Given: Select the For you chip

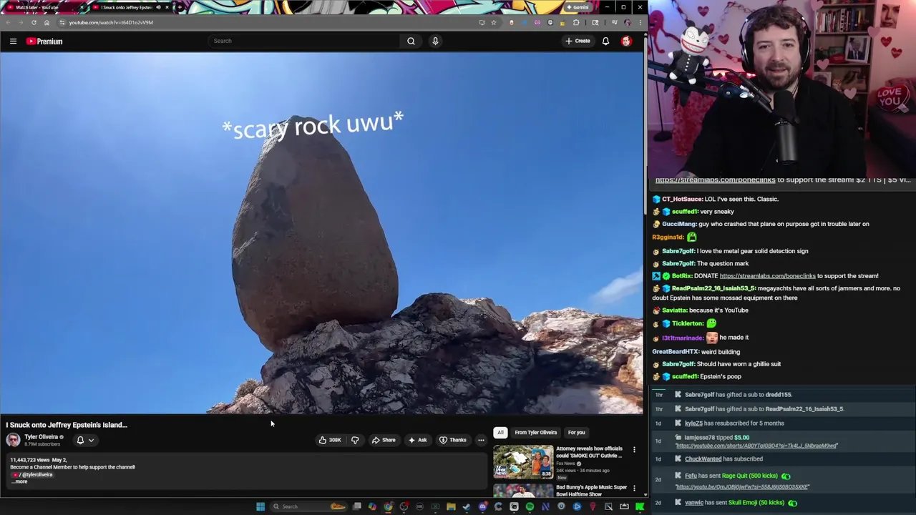Looking at the screenshot, I should pyautogui.click(x=576, y=432).
